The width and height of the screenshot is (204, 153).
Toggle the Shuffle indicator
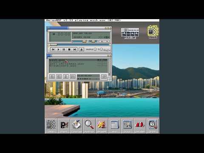coord(95,49)
